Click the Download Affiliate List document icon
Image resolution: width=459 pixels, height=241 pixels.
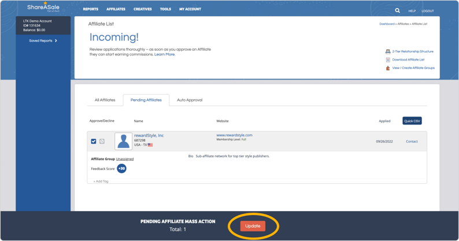tap(388, 60)
